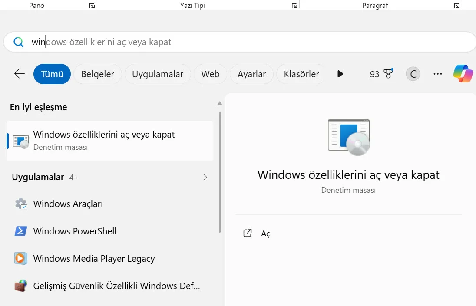
Task: Open the Paragraf dialog launcher
Action: click(x=456, y=5)
